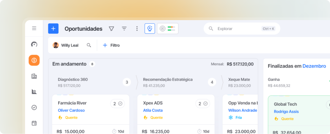Open the sort lines icon

coord(125,29)
